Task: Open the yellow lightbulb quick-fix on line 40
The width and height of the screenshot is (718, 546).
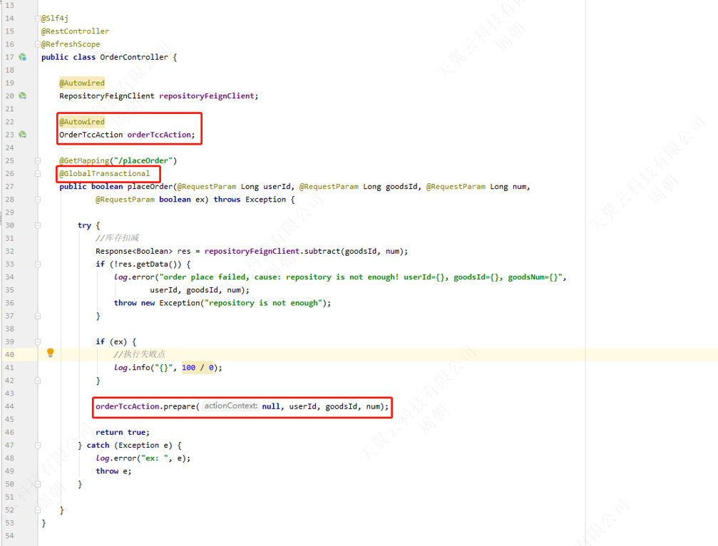Action: pyautogui.click(x=51, y=353)
